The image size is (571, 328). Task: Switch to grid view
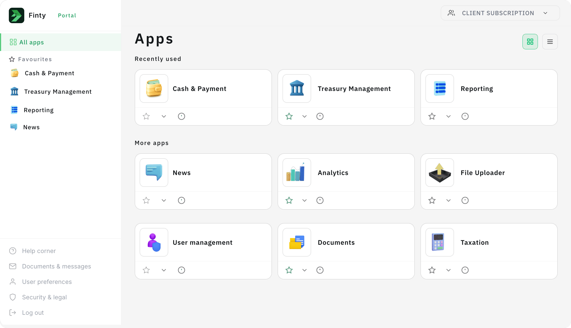pyautogui.click(x=530, y=42)
